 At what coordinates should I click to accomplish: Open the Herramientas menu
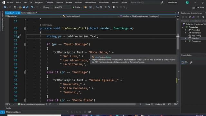[x=90, y=2]
